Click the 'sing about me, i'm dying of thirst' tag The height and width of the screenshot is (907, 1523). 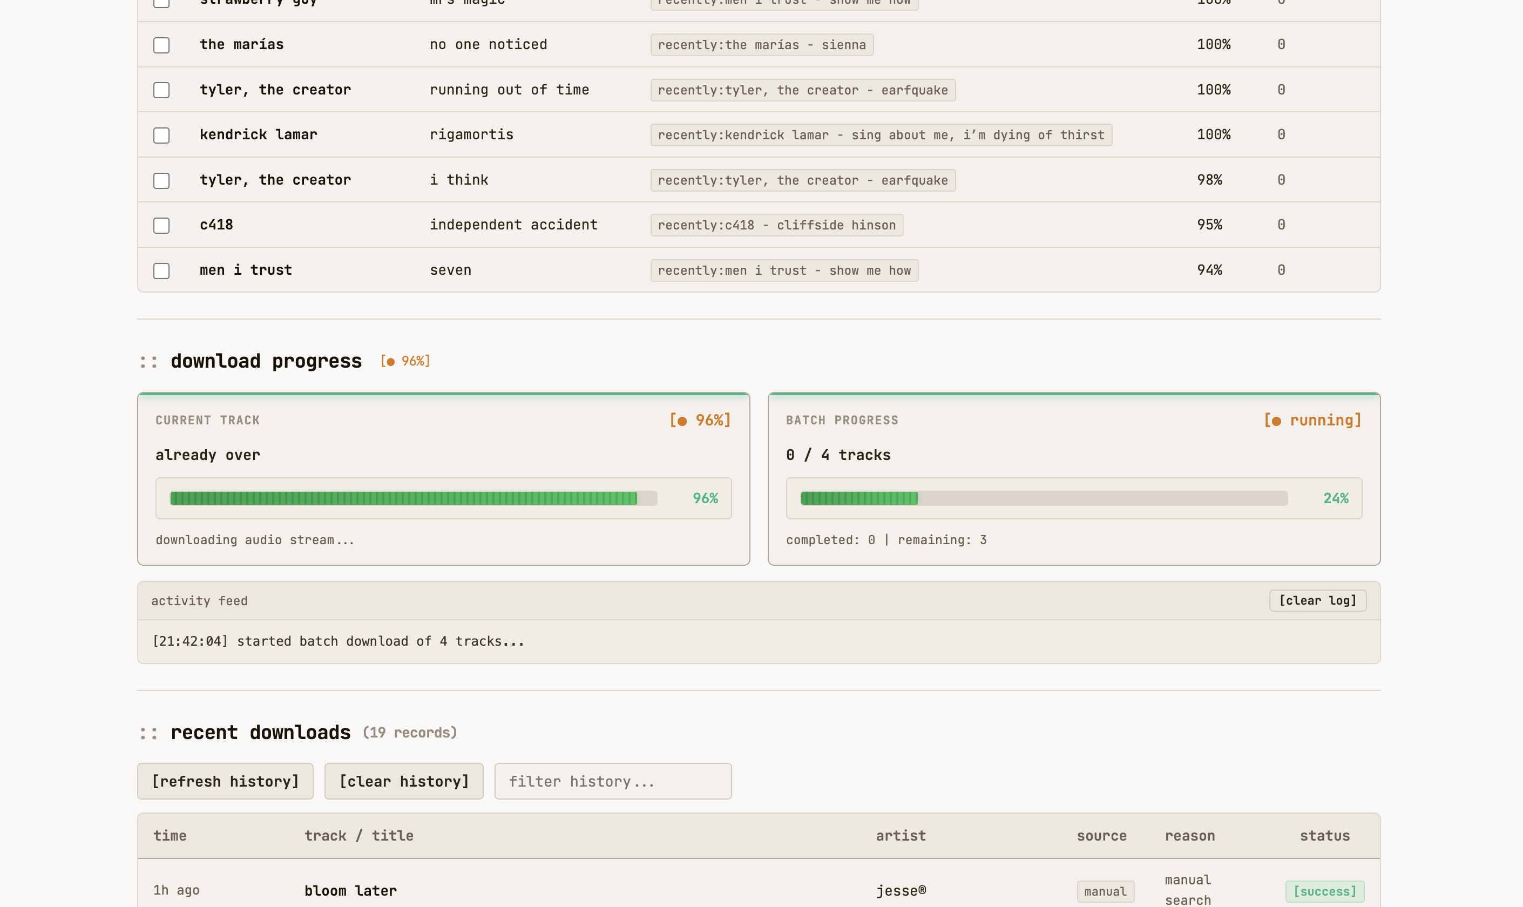(x=881, y=135)
